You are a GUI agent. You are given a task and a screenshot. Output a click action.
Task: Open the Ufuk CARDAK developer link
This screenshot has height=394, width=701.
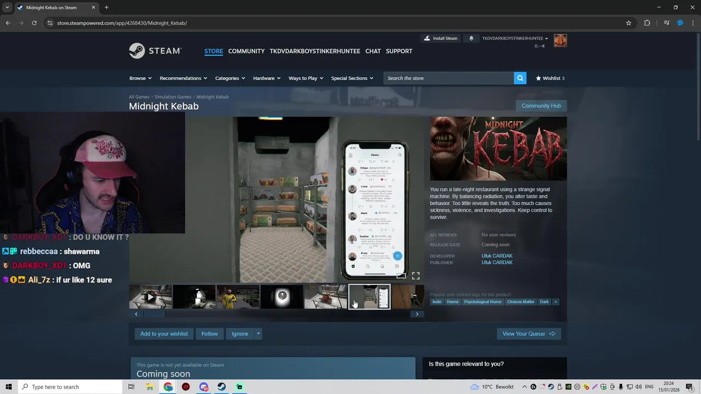(x=497, y=256)
